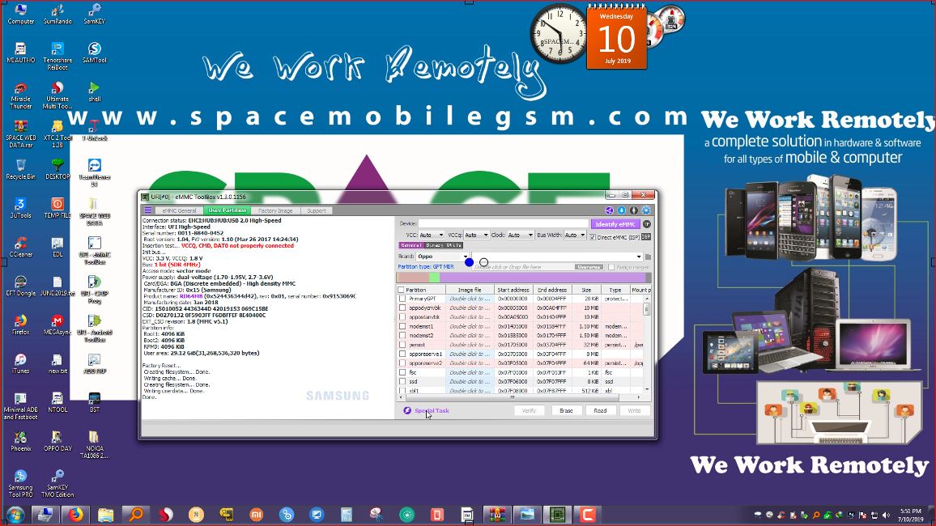936x526 pixels.
Task: Switch to eMMC General tab
Action: (x=179, y=210)
